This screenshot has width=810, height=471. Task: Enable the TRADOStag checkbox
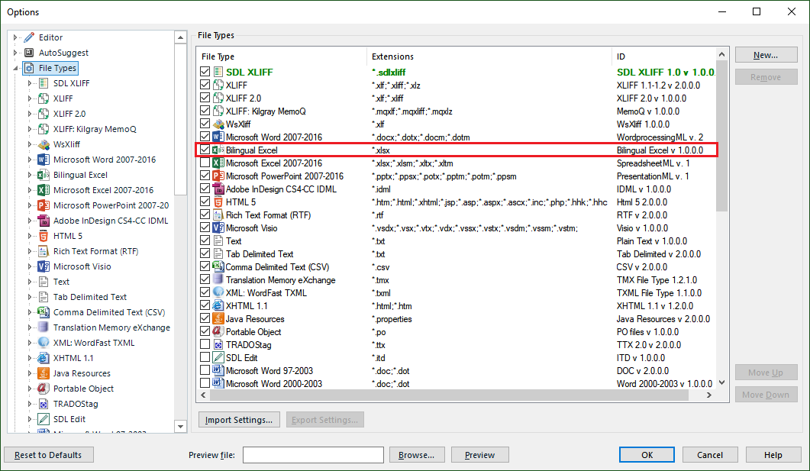point(205,344)
